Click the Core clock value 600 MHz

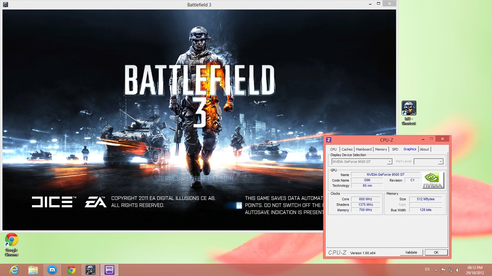(x=366, y=199)
